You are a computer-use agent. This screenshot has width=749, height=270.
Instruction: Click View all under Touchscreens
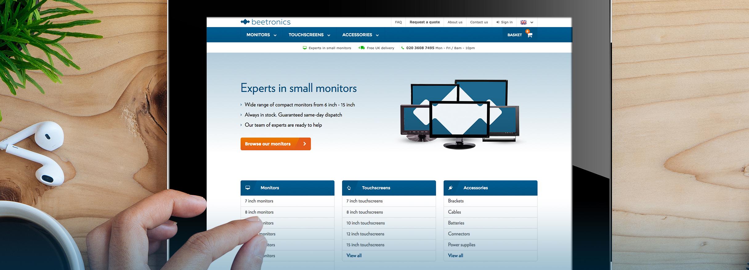click(354, 256)
